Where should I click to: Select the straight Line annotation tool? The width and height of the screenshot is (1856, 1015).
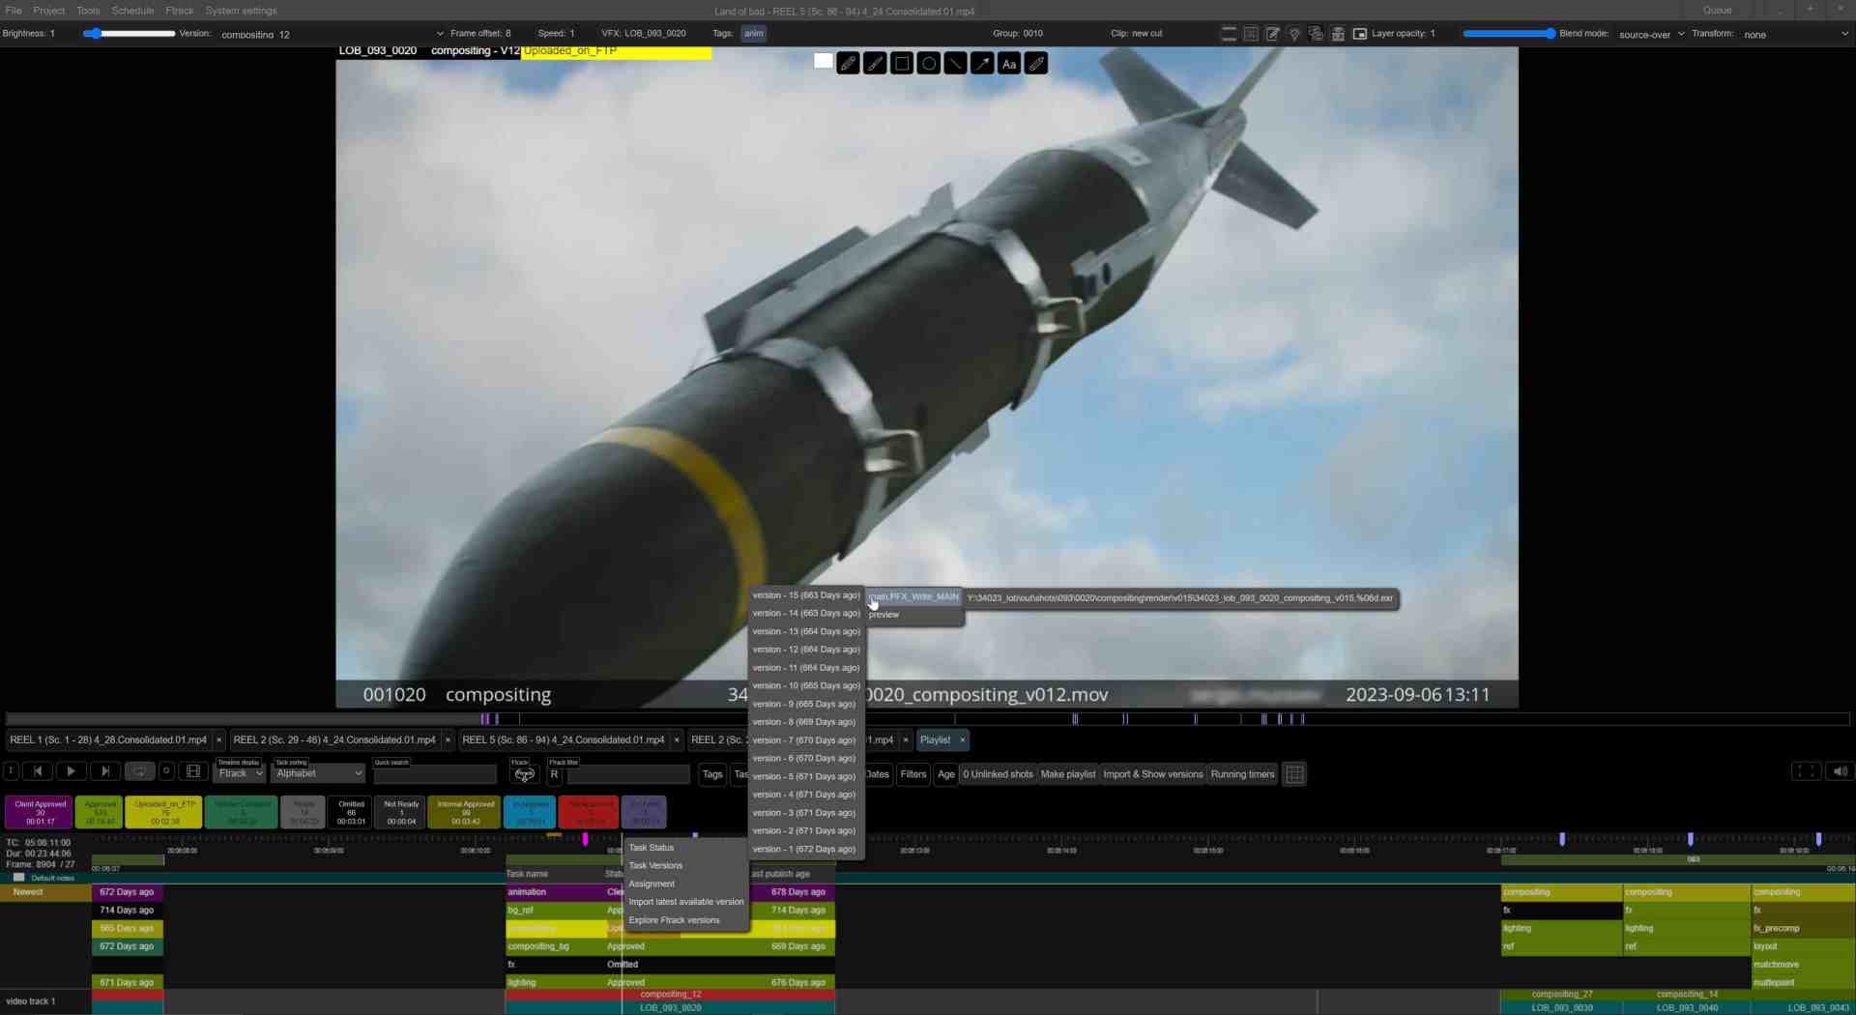pyautogui.click(x=955, y=64)
